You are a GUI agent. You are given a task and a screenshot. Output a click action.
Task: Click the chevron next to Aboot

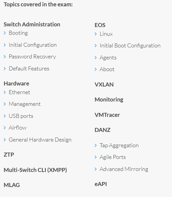96,69
